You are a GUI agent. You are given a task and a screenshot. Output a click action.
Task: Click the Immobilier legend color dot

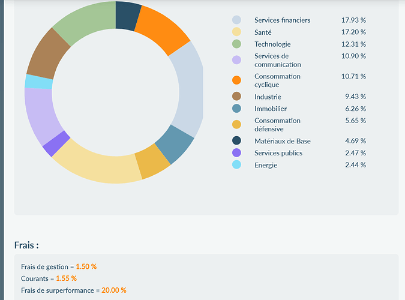pos(236,109)
